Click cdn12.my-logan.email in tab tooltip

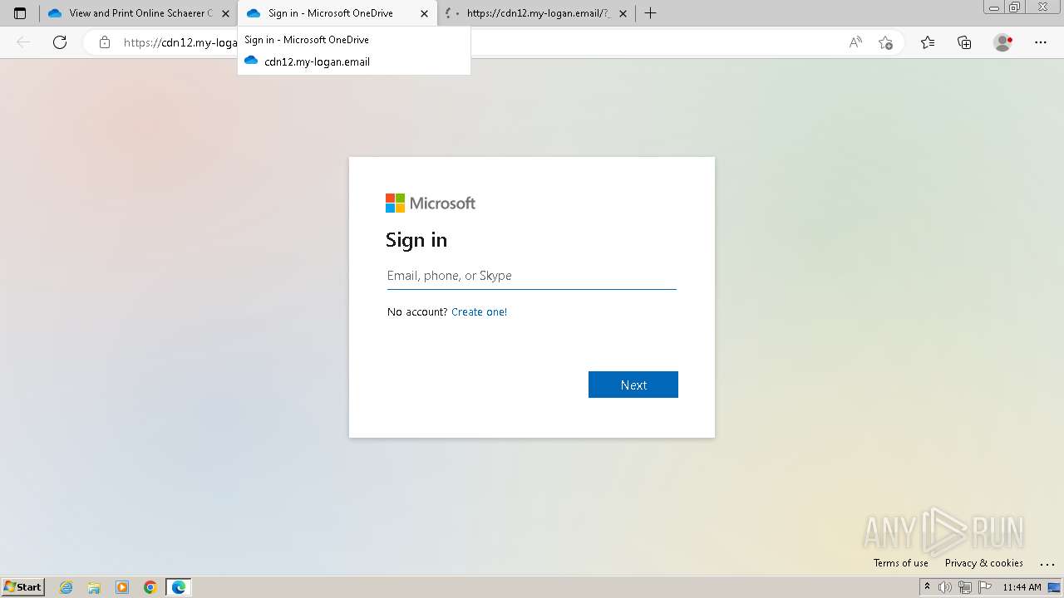(317, 61)
